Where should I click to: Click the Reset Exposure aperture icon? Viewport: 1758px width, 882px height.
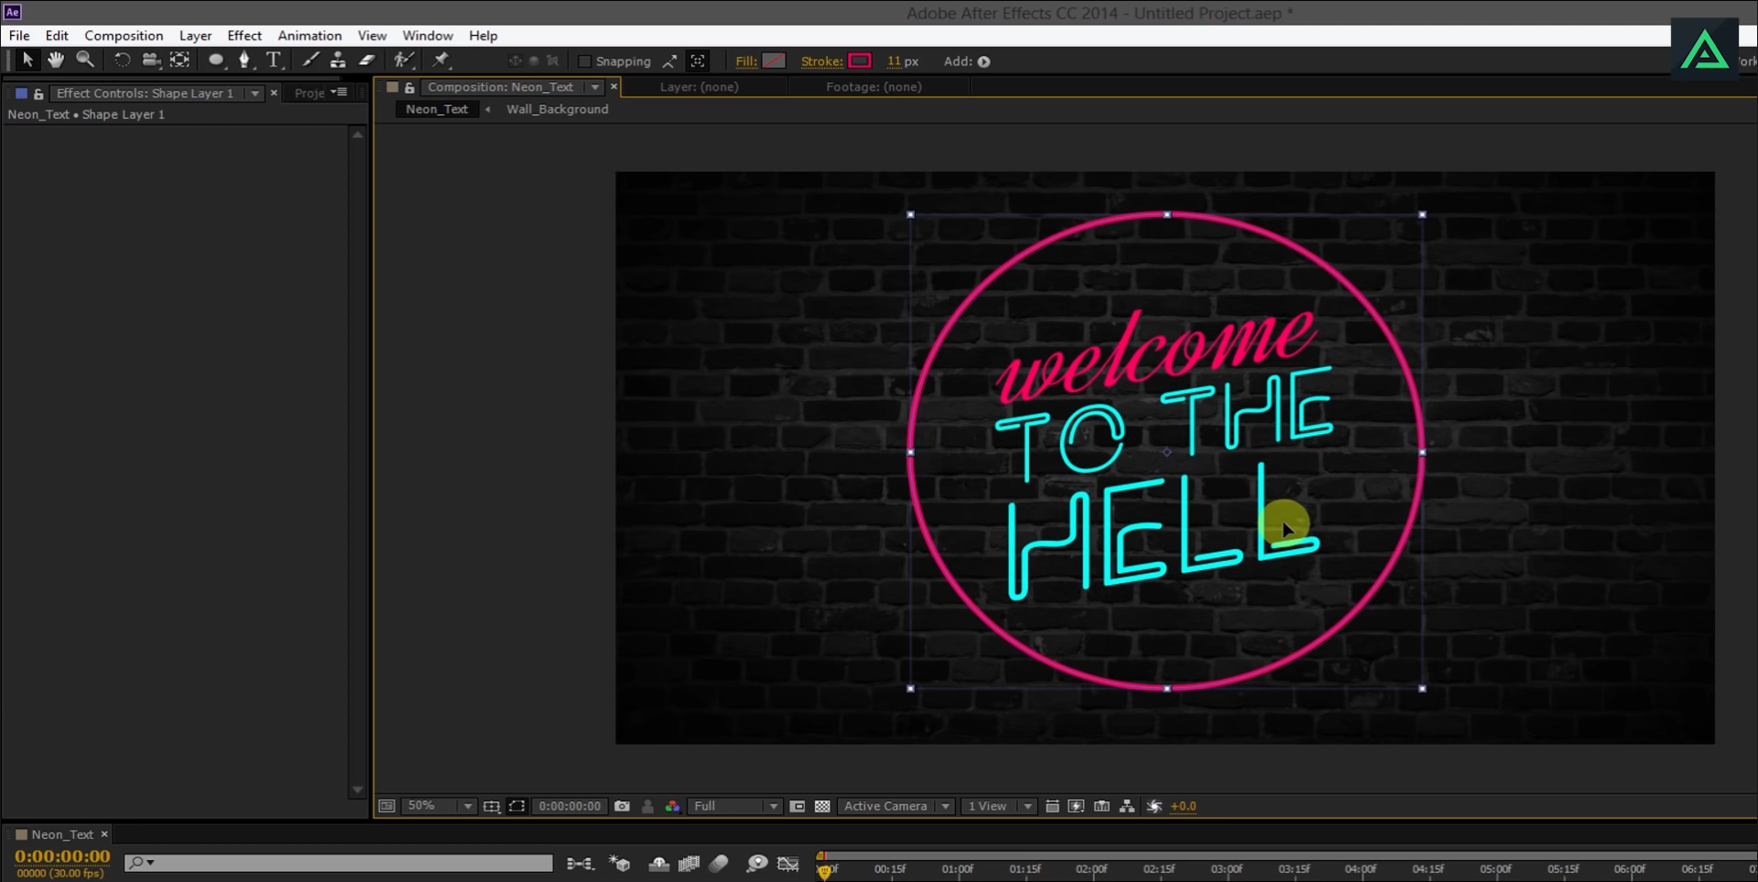click(1155, 806)
